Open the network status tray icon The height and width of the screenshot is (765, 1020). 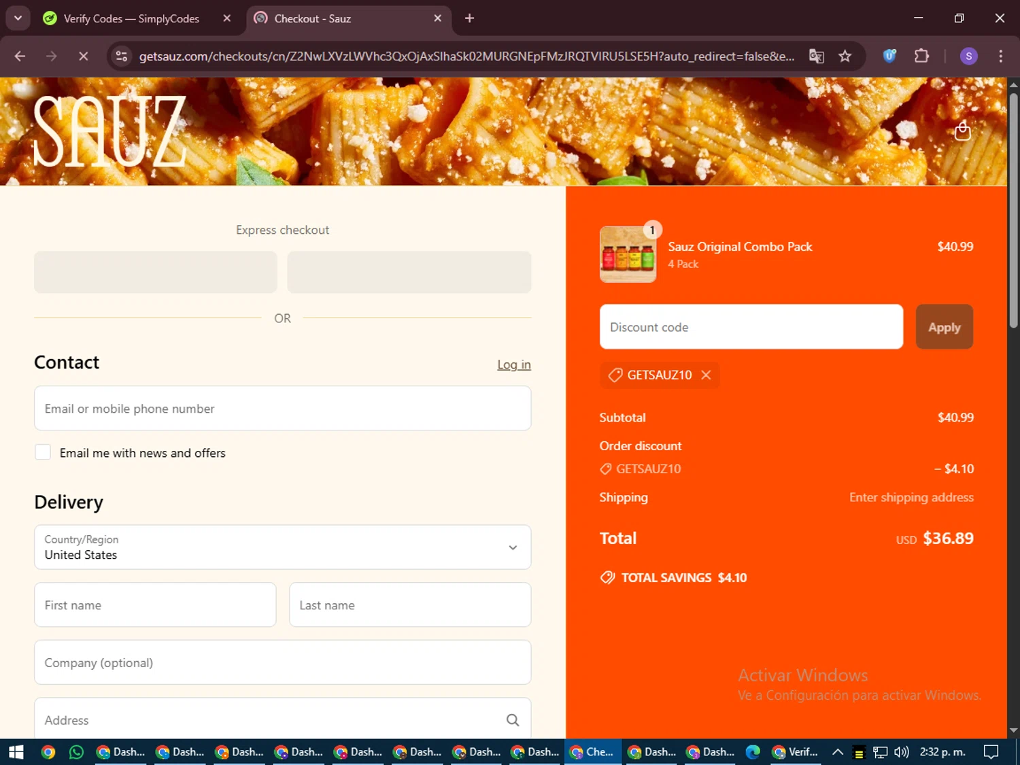pyautogui.click(x=881, y=752)
